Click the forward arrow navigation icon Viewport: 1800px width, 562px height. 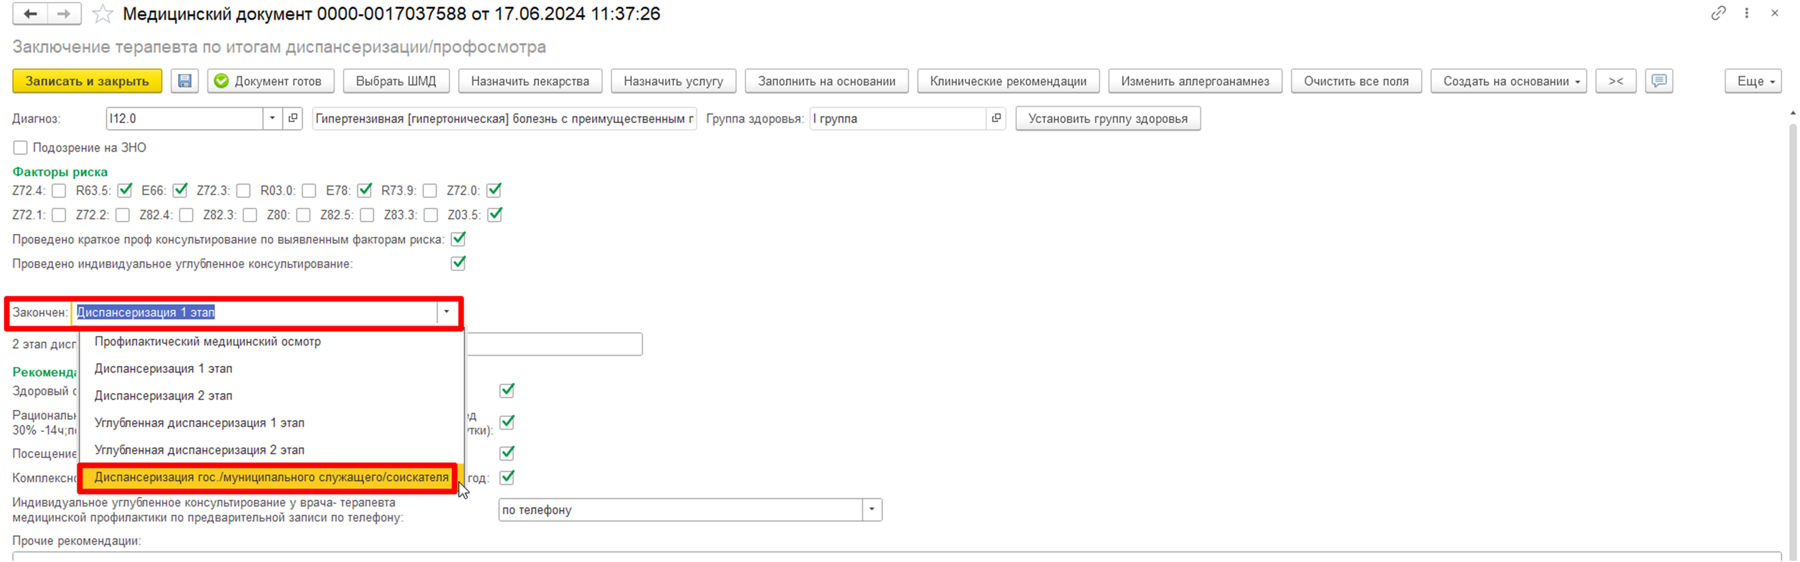64,14
